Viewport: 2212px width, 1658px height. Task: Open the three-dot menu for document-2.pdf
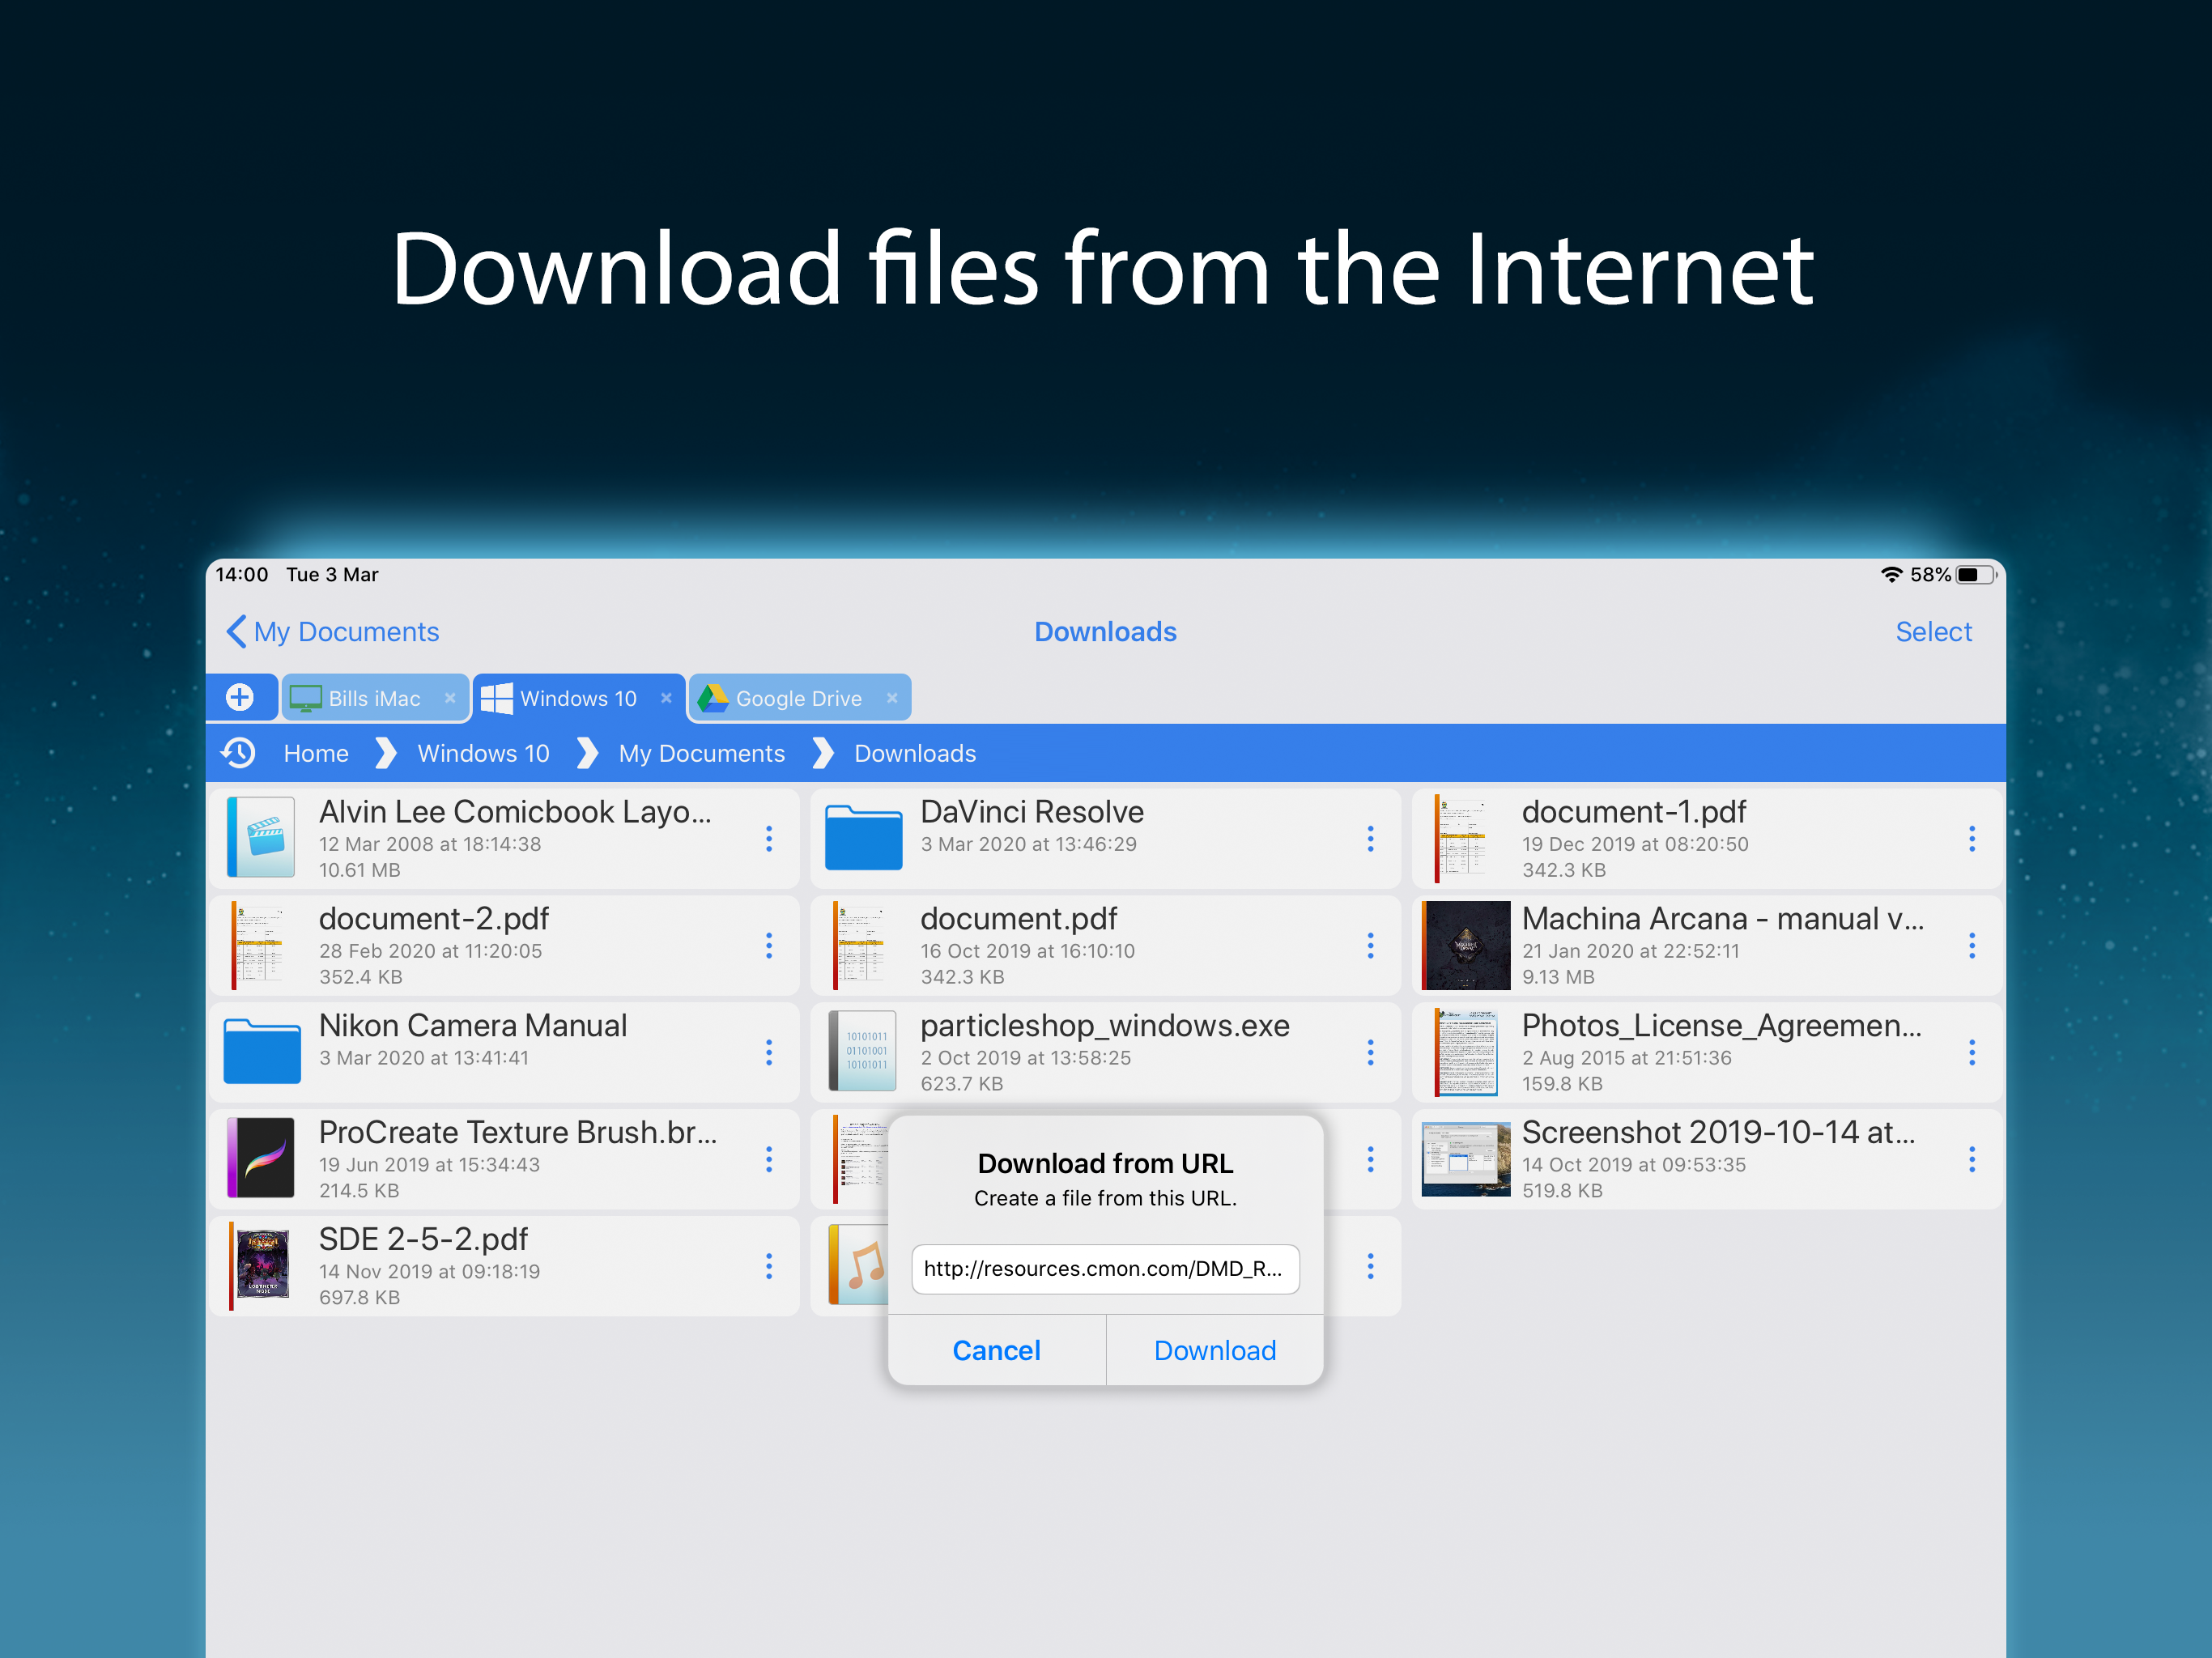click(769, 946)
